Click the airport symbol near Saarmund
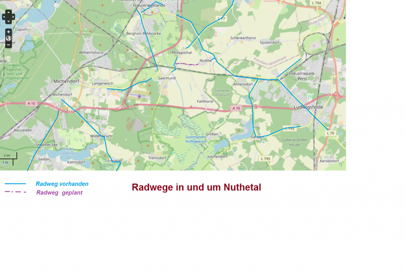 tap(139, 96)
